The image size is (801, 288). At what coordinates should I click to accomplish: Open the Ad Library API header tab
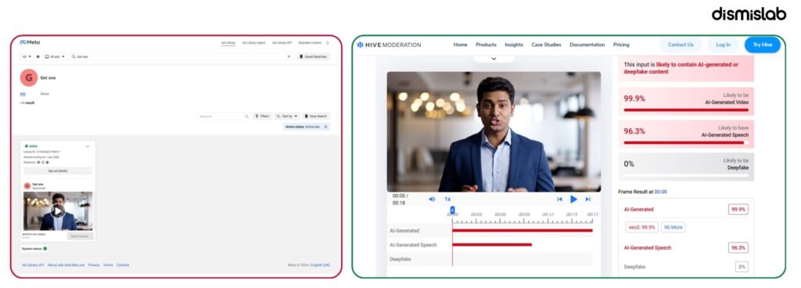tap(282, 43)
